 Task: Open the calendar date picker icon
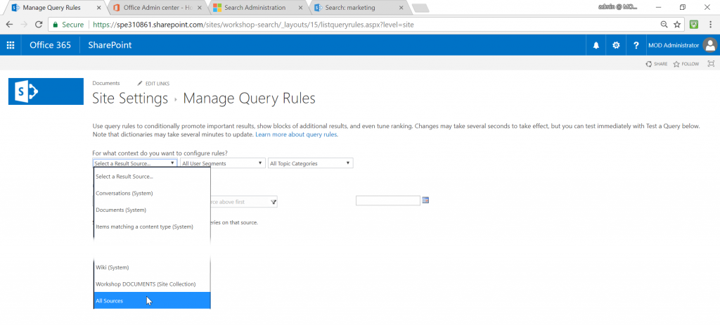point(425,200)
